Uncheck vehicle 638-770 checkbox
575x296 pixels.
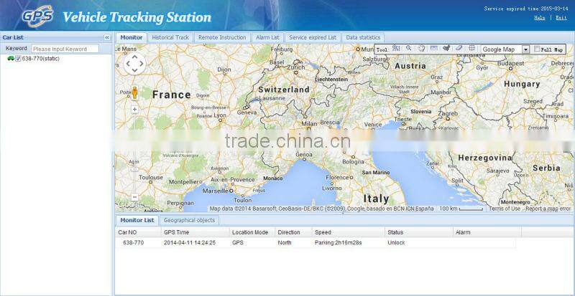[19, 59]
